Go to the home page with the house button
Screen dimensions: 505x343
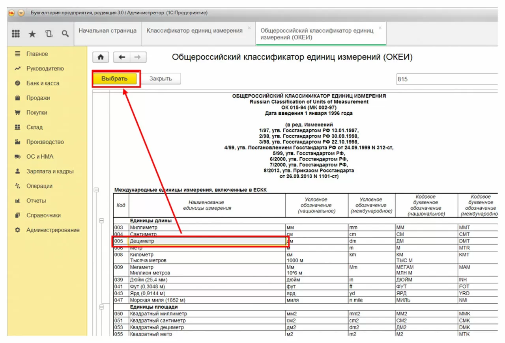101,57
